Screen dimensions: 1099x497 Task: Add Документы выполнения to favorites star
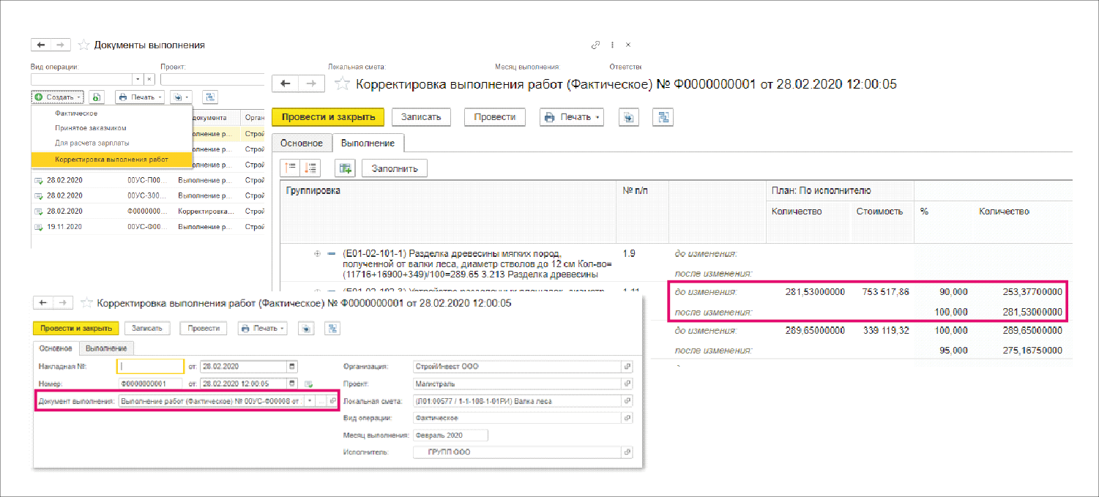point(84,45)
